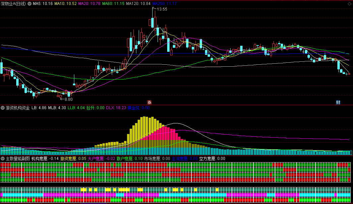The image size is (353, 204).
Task: Click the diamond icon at chart's top-right corner
Action: (x=349, y=4)
